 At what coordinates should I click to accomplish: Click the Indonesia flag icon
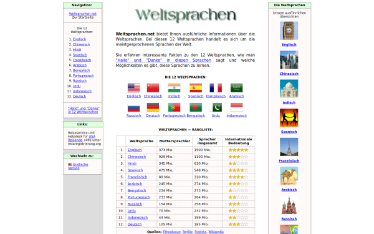pyautogui.click(x=236, y=107)
